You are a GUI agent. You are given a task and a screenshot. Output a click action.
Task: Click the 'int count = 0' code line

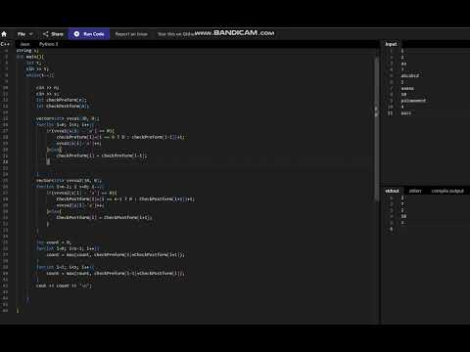click(53, 242)
